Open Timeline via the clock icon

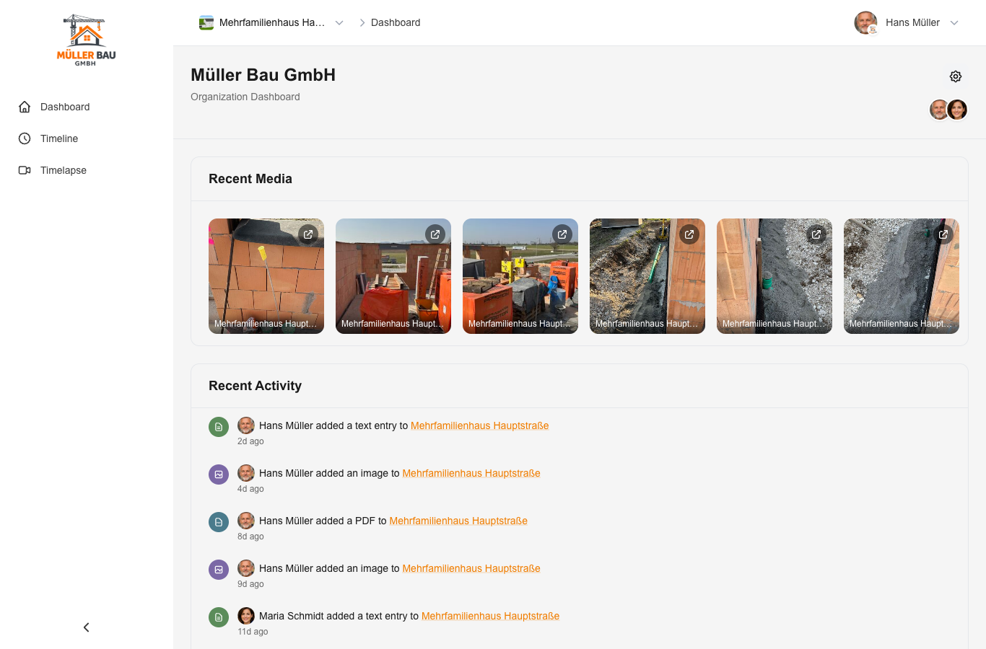(24, 138)
